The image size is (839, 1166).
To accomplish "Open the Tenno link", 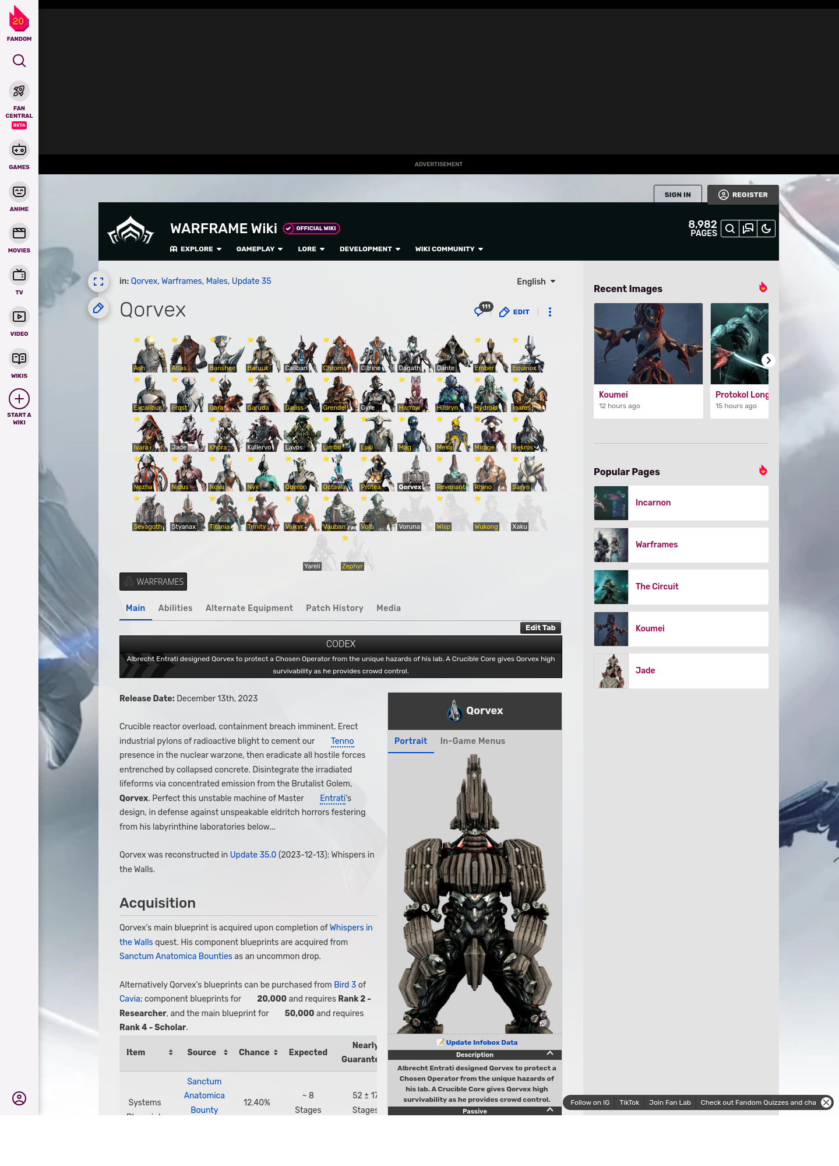I will (x=342, y=741).
